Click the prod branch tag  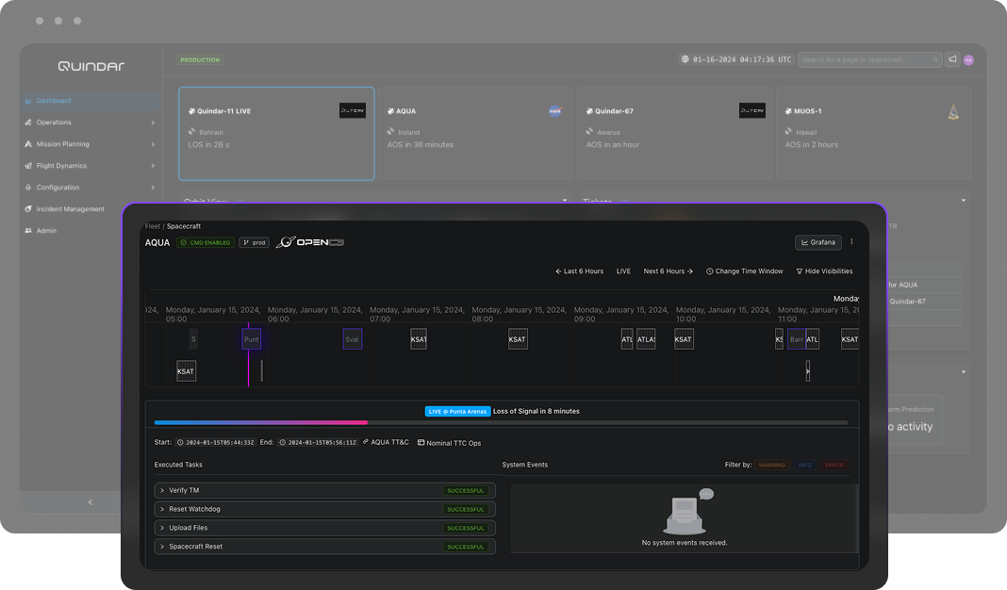point(255,242)
